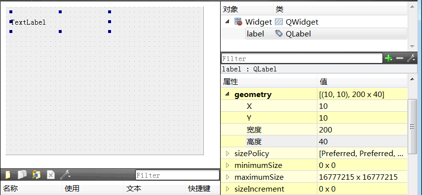Select the 宽度 property name
The height and width of the screenshot is (195, 422).
[254, 130]
